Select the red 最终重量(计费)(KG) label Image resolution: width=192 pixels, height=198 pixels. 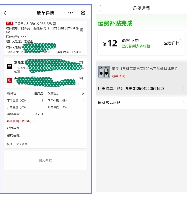20,121
